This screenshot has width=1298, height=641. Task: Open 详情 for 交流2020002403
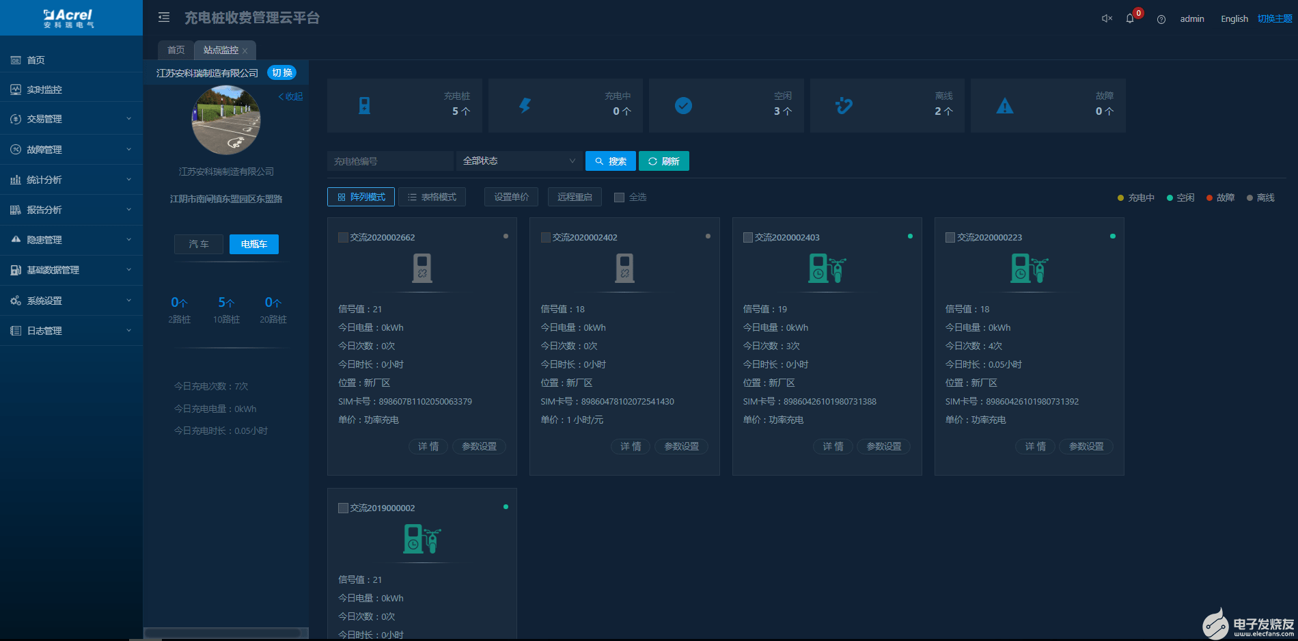(x=833, y=446)
